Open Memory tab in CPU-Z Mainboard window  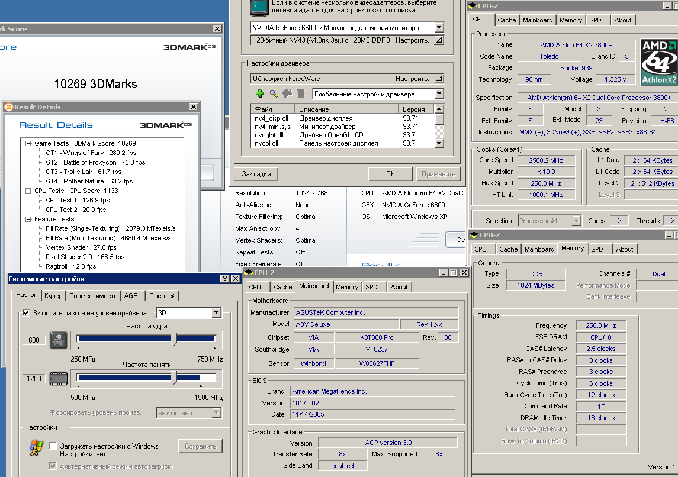pyautogui.click(x=347, y=287)
